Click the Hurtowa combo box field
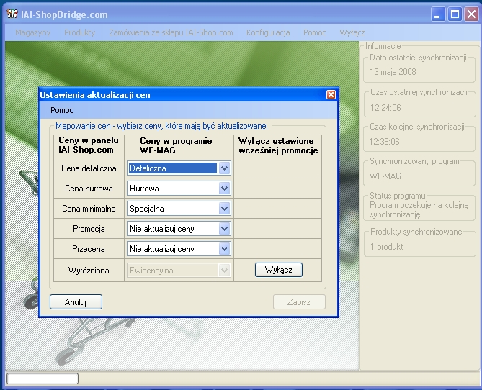This screenshot has width=482, height=390. tap(179, 189)
